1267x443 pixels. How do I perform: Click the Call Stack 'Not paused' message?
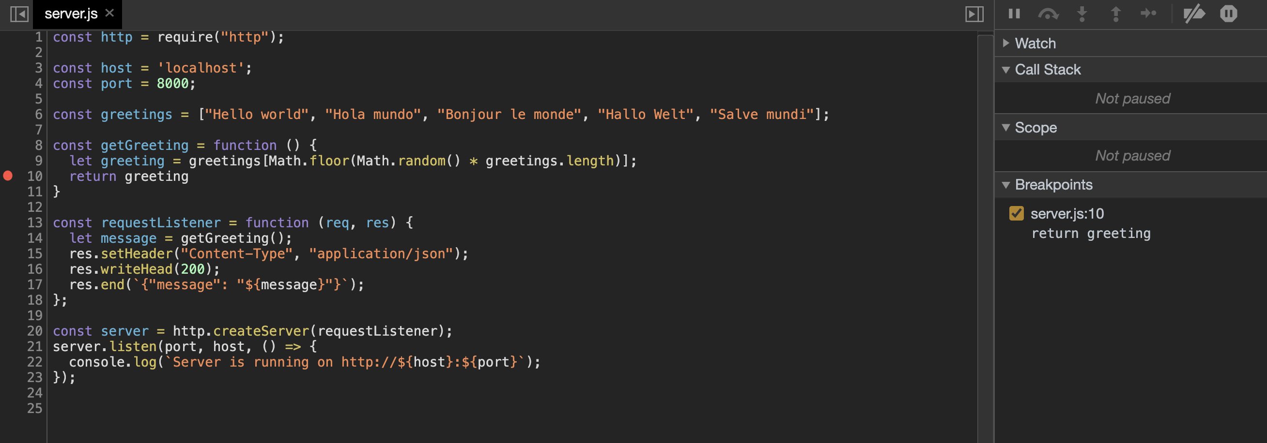(x=1132, y=99)
